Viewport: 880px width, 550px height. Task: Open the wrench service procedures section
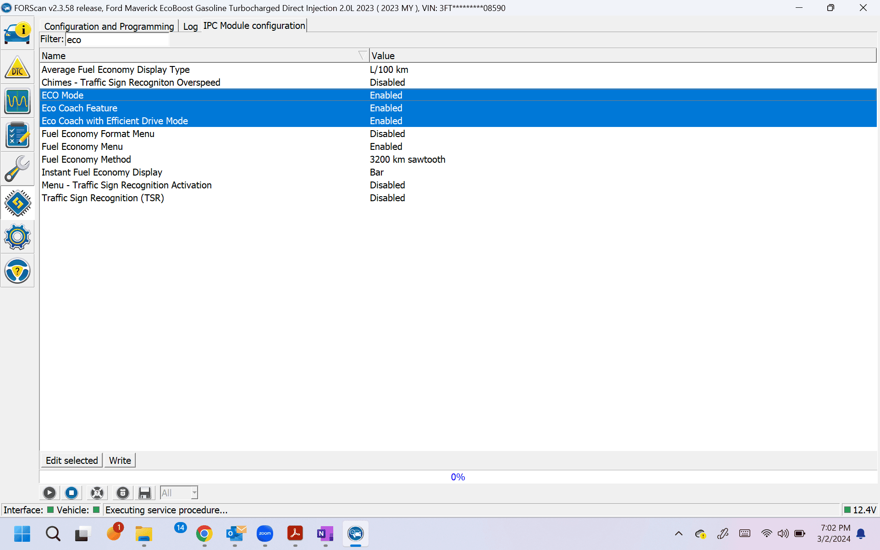point(17,169)
